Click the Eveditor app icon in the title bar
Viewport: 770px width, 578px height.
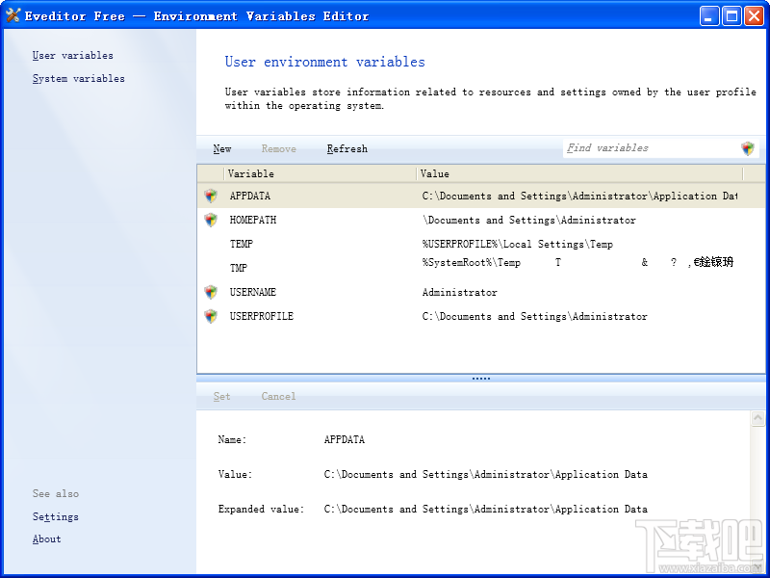[x=13, y=15]
